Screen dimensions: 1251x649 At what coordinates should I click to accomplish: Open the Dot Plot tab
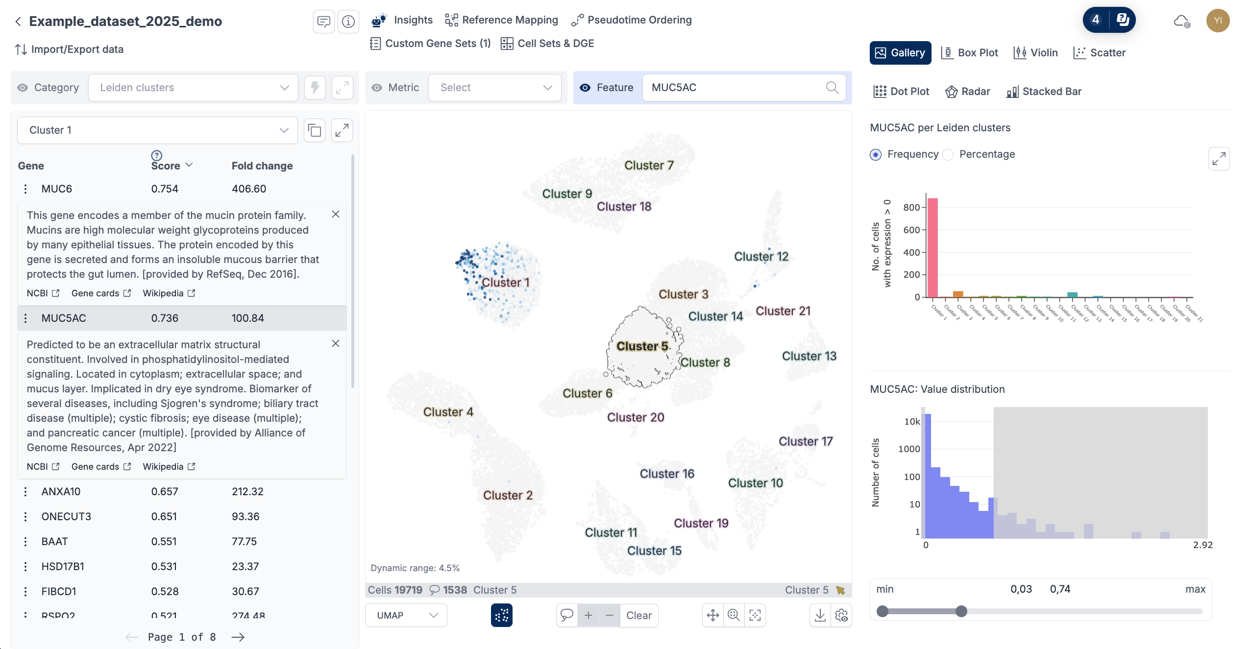click(x=901, y=92)
